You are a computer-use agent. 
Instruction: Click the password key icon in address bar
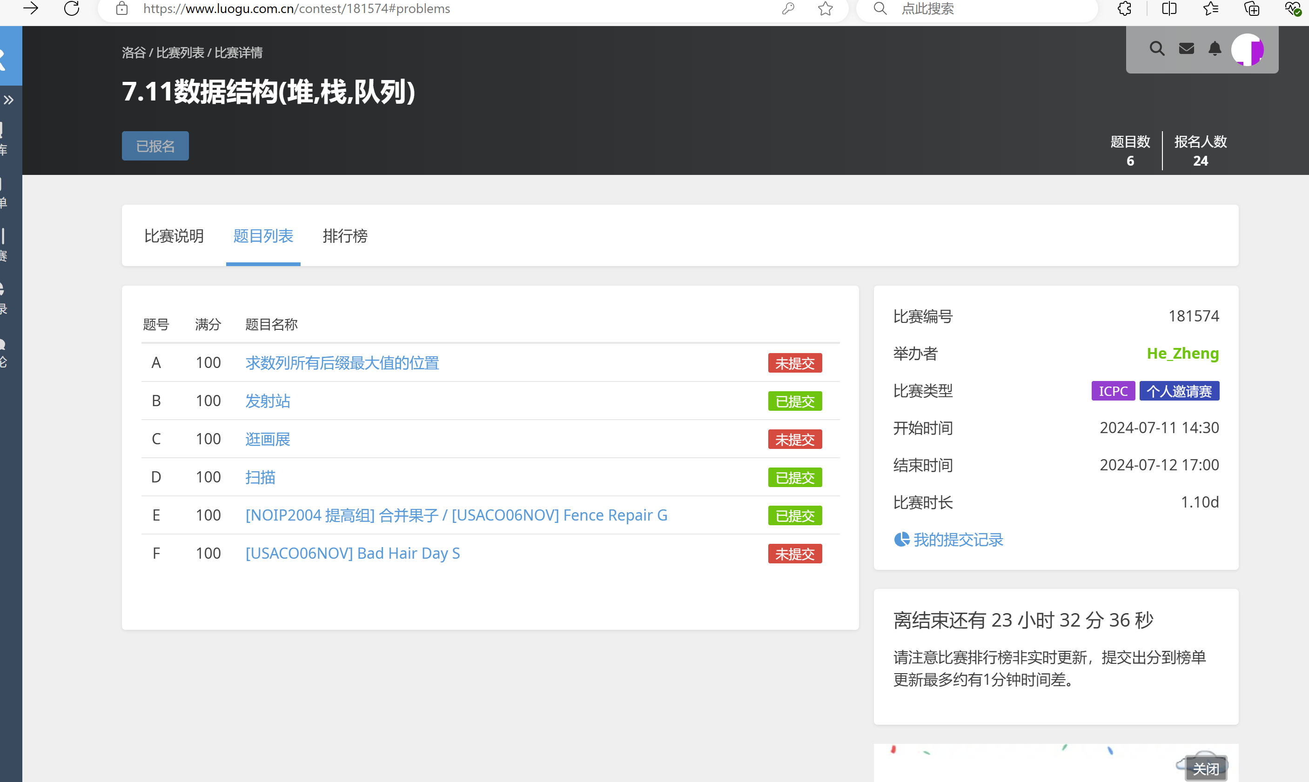(x=788, y=8)
